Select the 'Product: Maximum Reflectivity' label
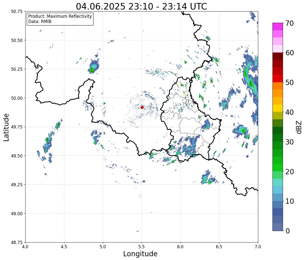The height and width of the screenshot is (260, 305). (x=60, y=16)
